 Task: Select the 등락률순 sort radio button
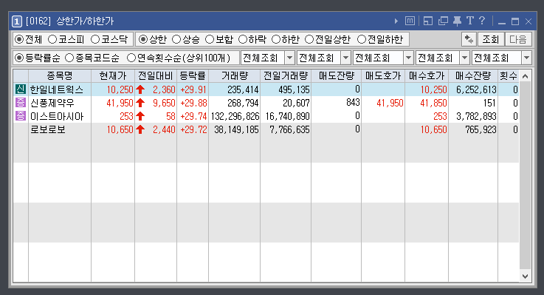point(18,58)
